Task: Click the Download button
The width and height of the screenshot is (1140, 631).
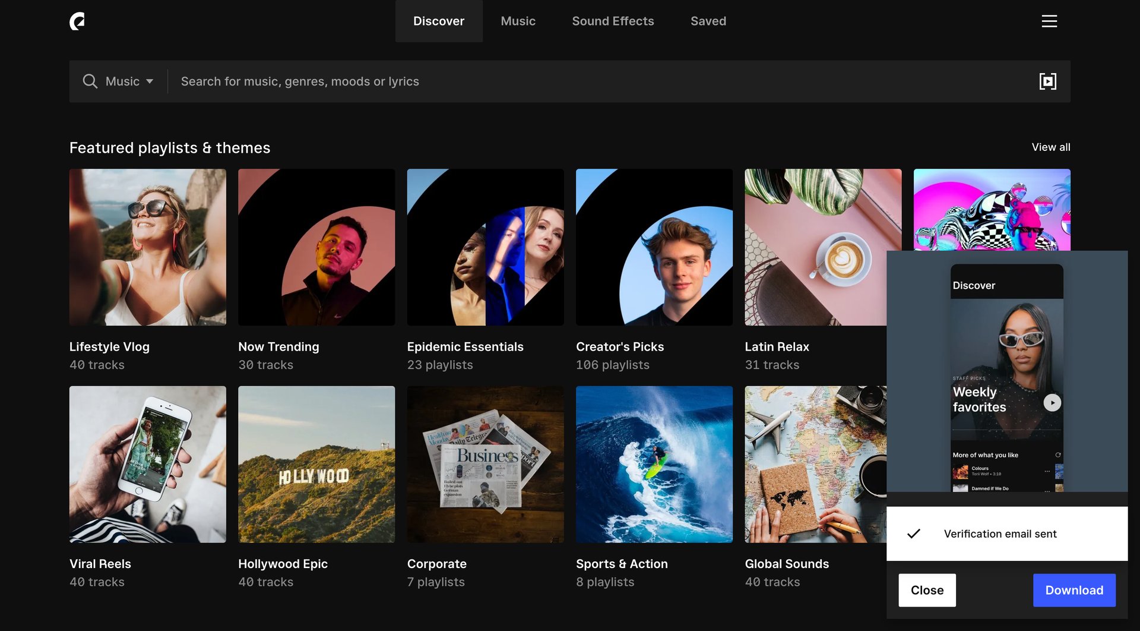Action: pyautogui.click(x=1073, y=590)
